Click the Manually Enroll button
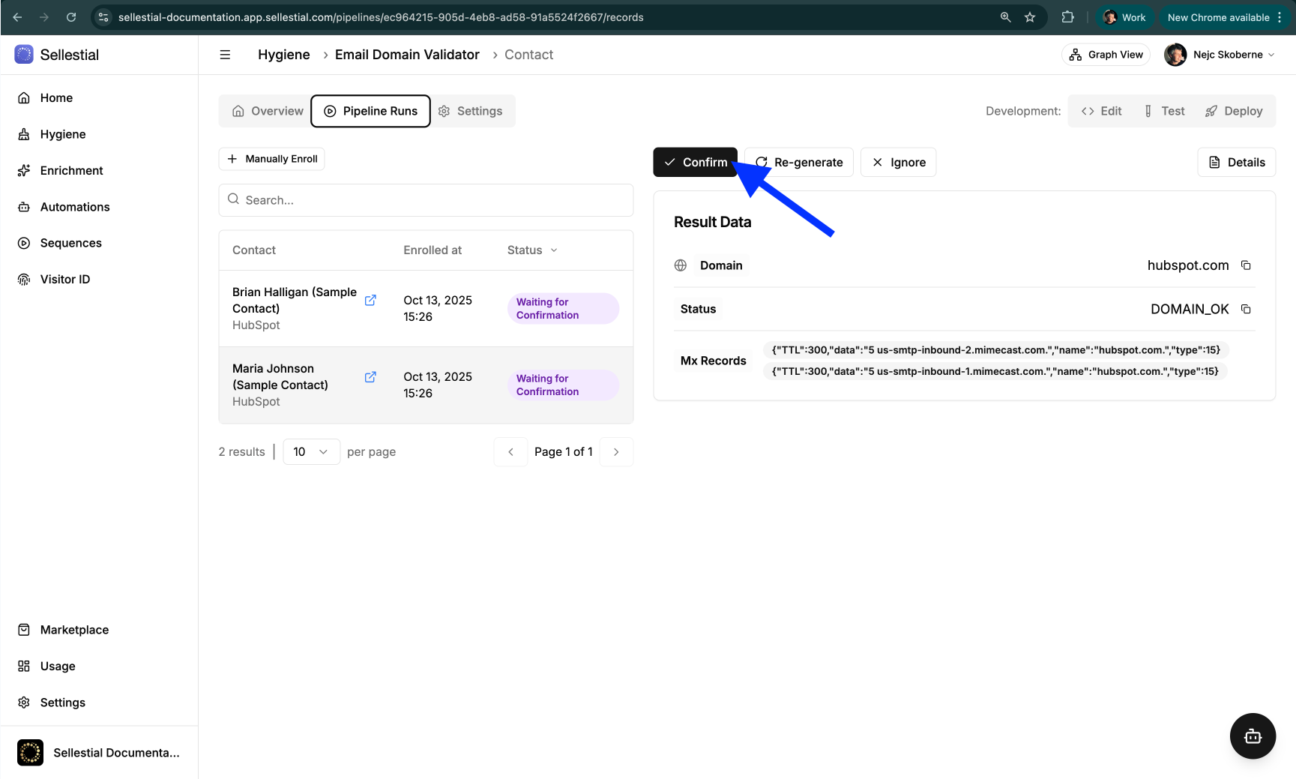The image size is (1296, 779). point(272,159)
